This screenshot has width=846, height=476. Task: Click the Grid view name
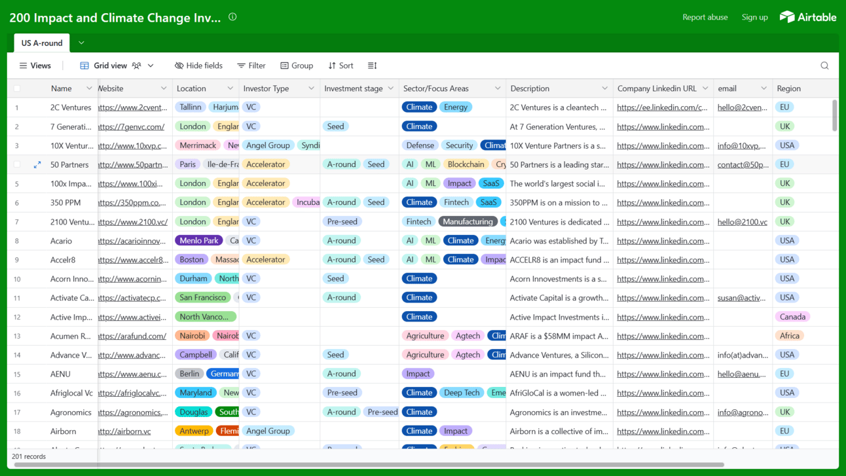pyautogui.click(x=110, y=65)
